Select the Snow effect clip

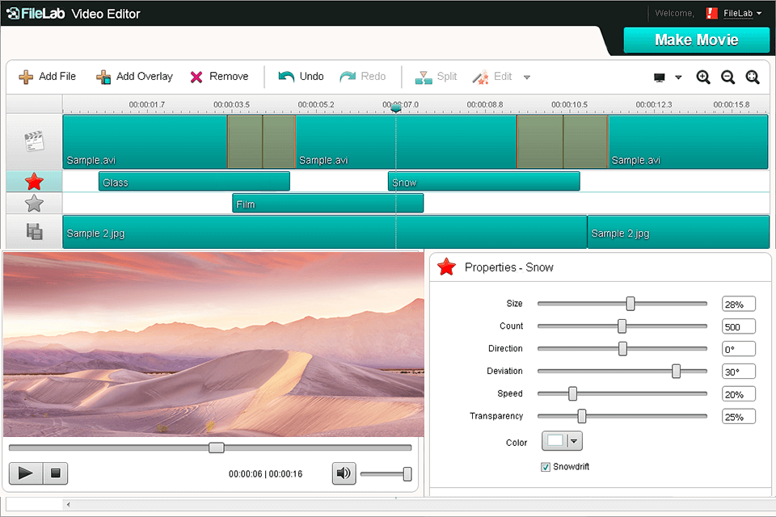484,182
